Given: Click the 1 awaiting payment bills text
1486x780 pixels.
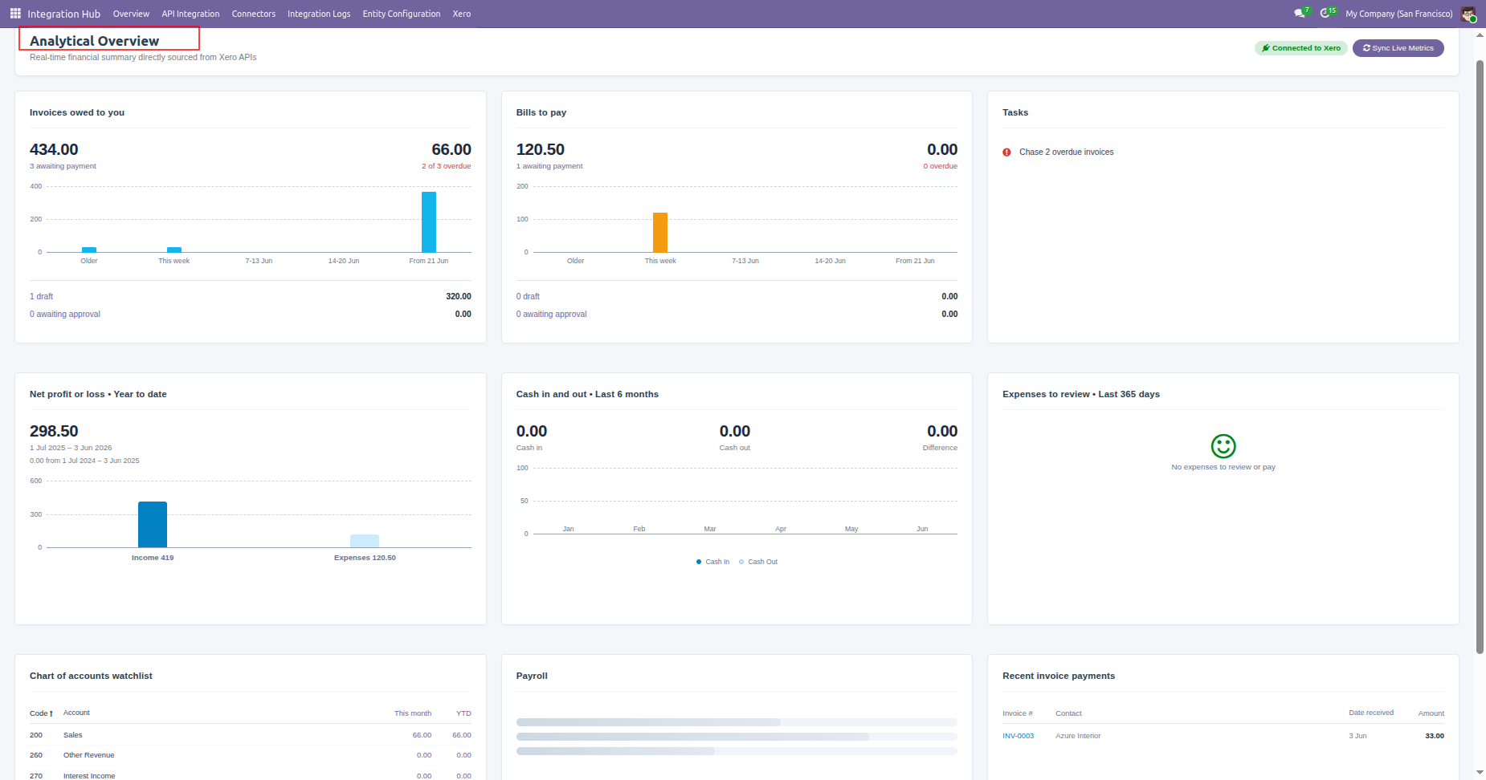Looking at the screenshot, I should [549, 166].
